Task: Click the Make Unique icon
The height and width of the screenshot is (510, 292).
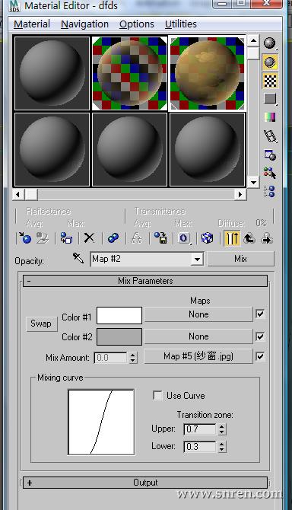Action: [137, 238]
